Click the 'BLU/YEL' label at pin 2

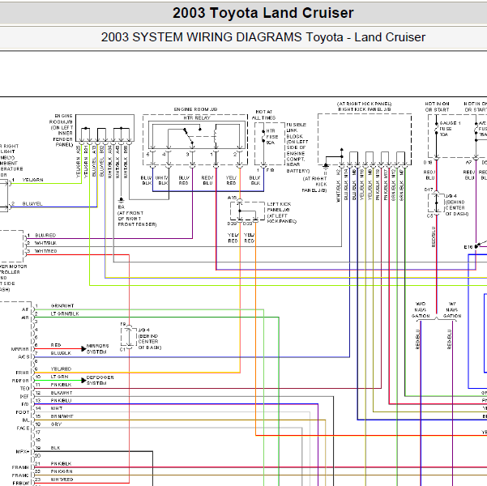pos(32,204)
